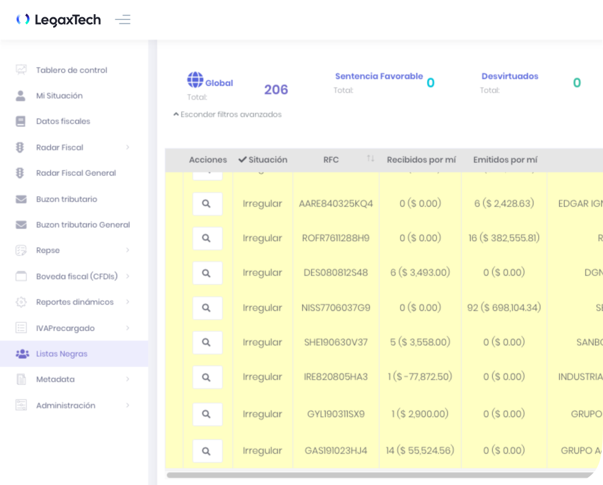Open magnifier for RFC AARE840325KQ4
Image resolution: width=603 pixels, height=485 pixels.
tap(207, 204)
